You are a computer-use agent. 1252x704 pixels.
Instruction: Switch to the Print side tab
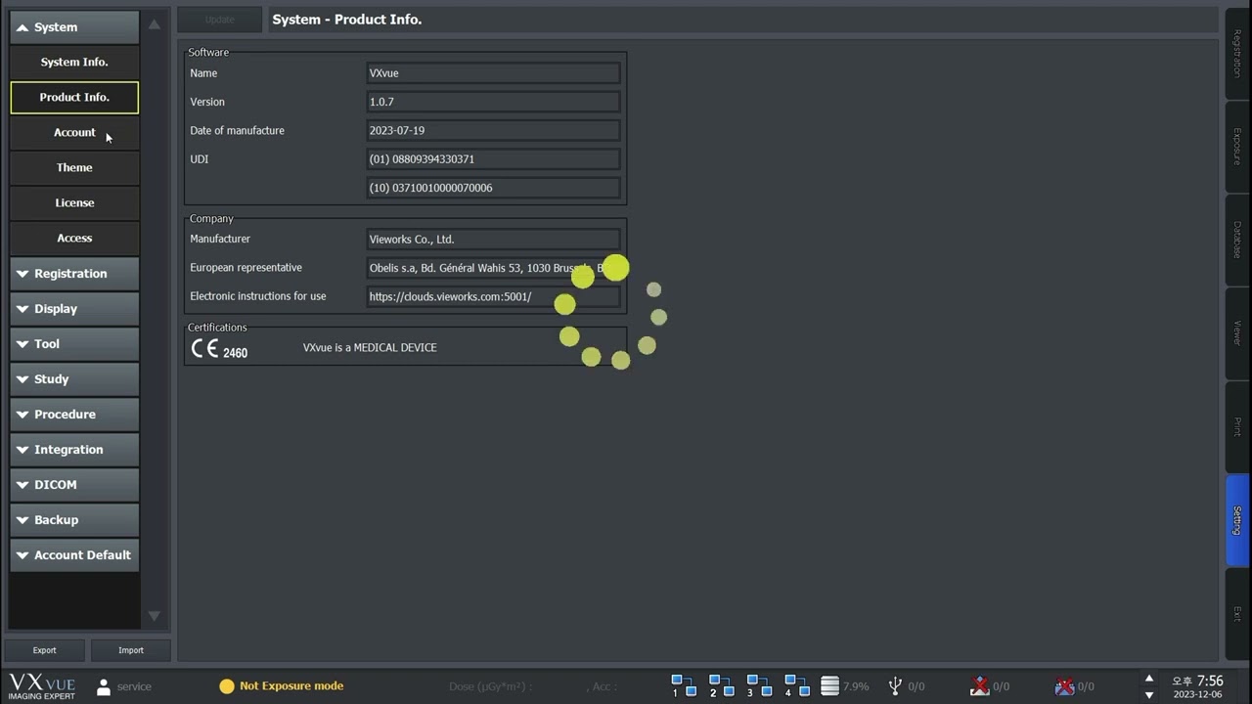tap(1237, 426)
